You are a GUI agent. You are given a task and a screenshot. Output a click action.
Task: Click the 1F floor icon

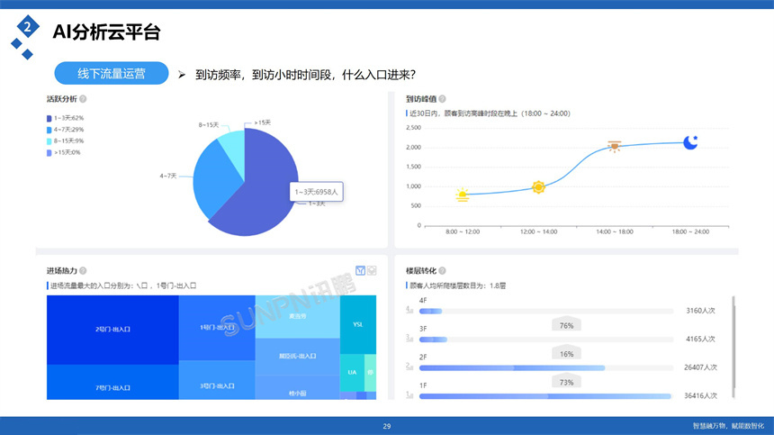[x=409, y=394]
